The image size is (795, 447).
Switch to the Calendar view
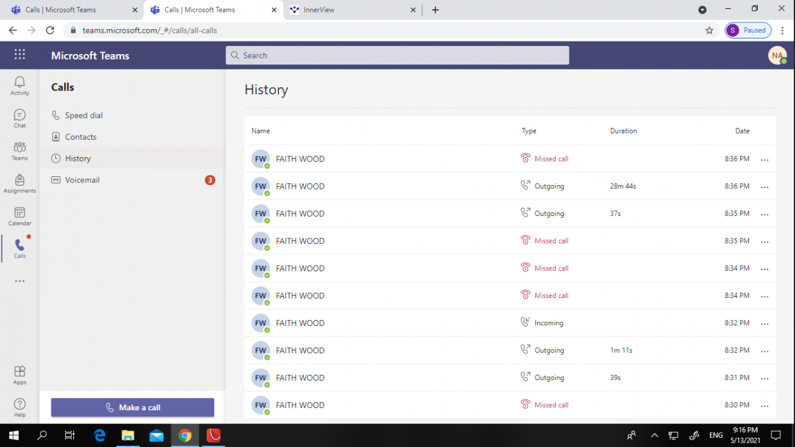pyautogui.click(x=20, y=216)
